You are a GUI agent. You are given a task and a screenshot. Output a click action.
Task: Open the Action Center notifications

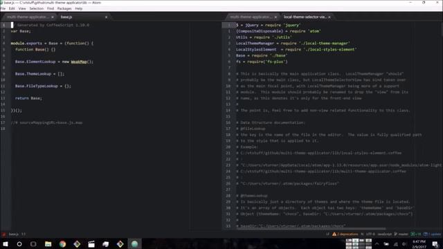click(x=435, y=244)
